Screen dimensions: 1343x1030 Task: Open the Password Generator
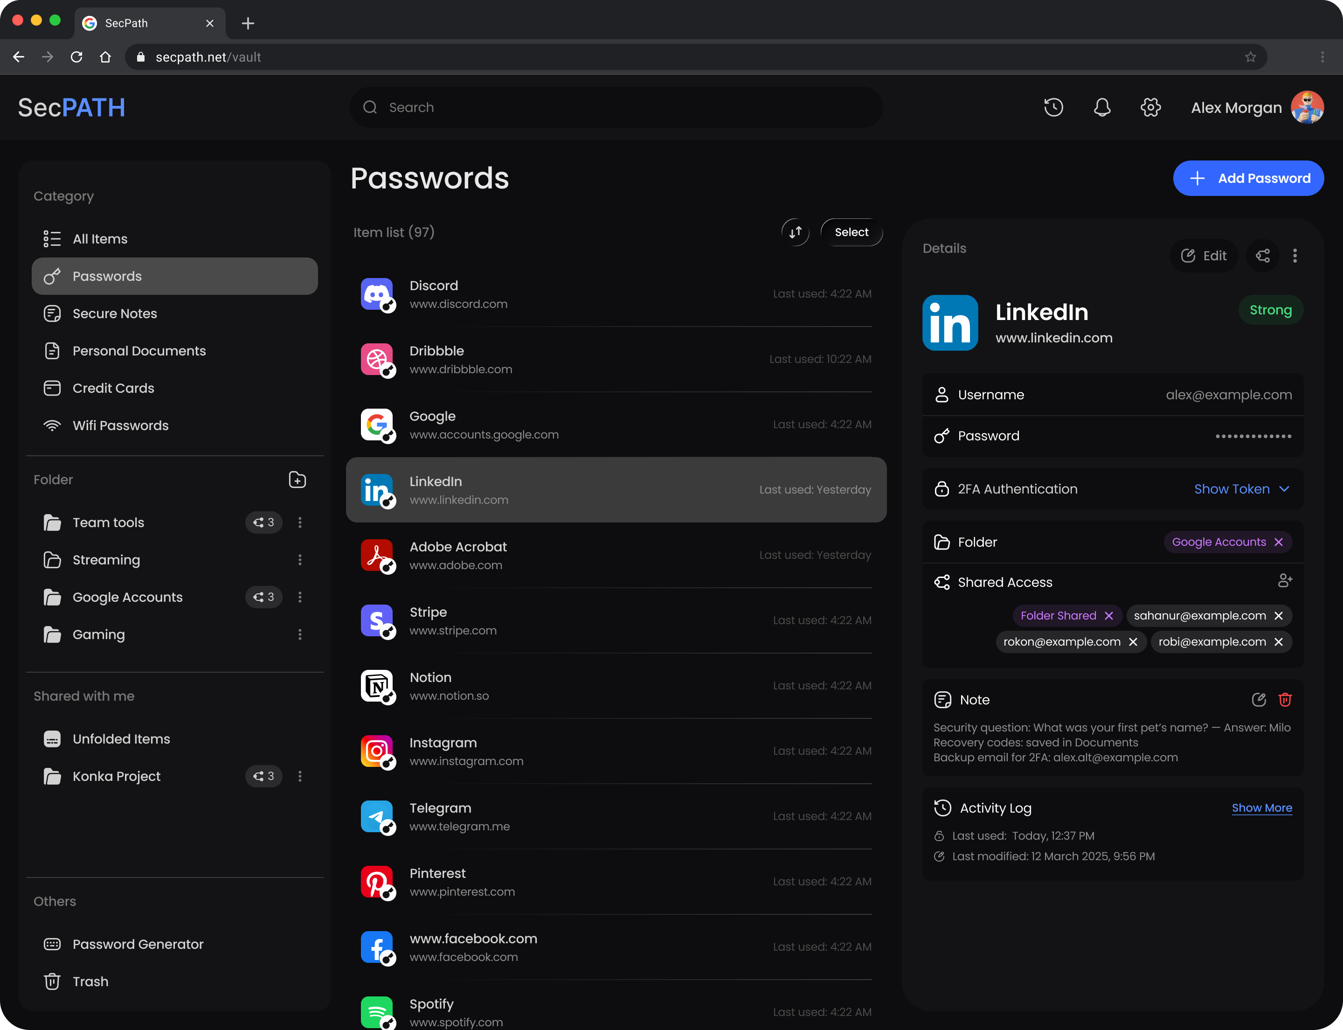coord(175,944)
